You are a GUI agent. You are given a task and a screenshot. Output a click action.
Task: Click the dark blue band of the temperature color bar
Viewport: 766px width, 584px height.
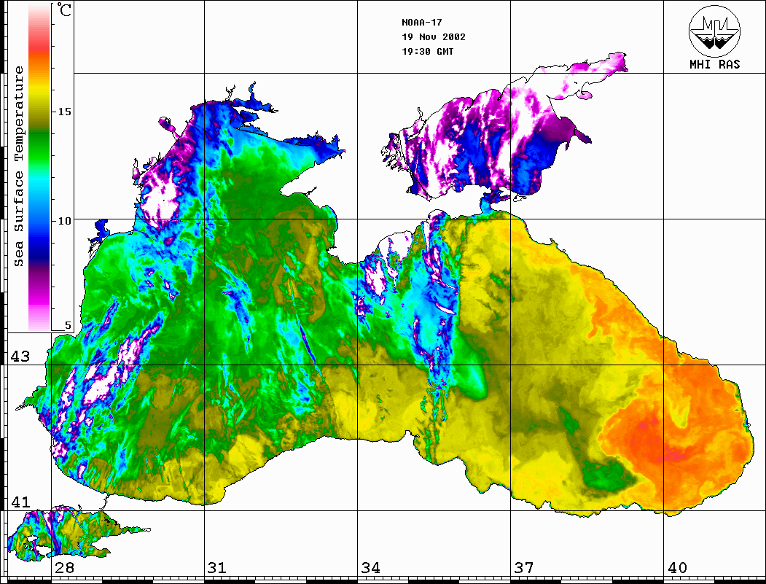coord(39,249)
